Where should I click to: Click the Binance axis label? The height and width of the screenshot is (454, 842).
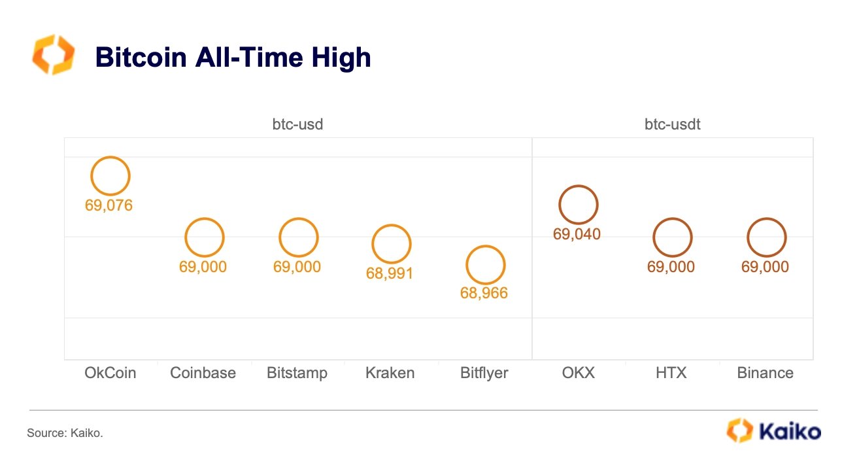[765, 373]
